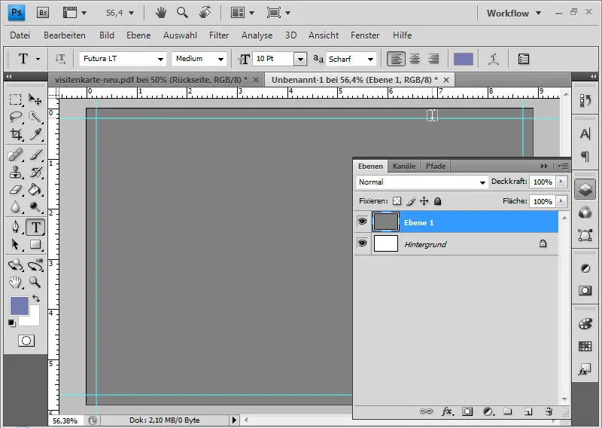Open the Layers panel options menu
Screen dimensions: 602x428
coord(563,166)
